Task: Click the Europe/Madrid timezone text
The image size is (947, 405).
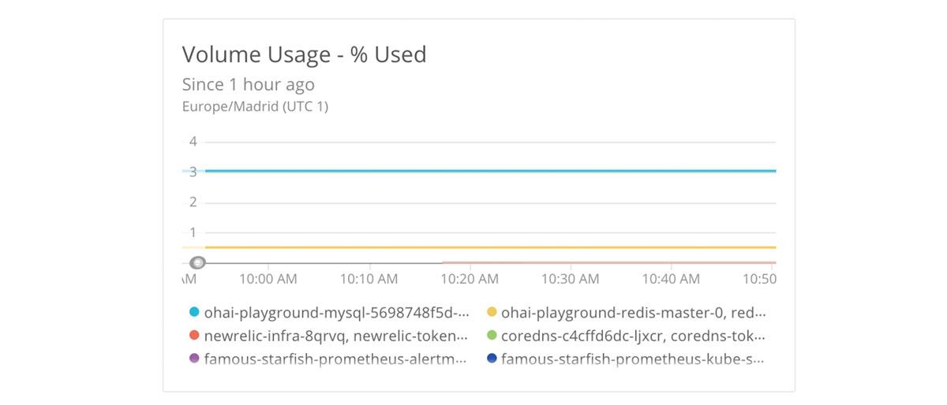Action: click(x=254, y=106)
